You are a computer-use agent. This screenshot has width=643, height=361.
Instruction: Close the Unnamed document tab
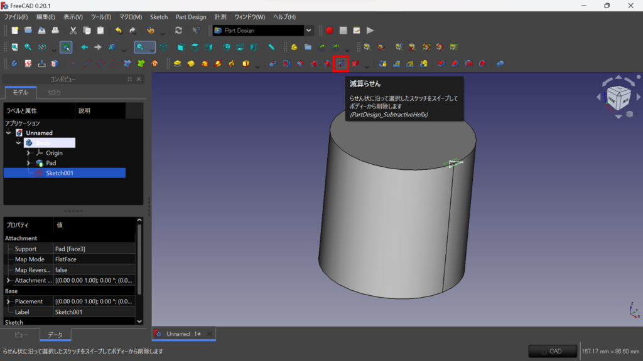pos(210,334)
